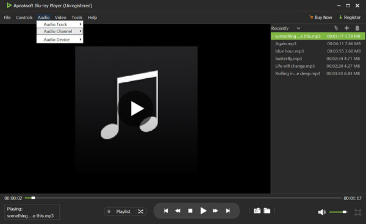Click the play button in control bar
The width and height of the screenshot is (366, 224).
[x=203, y=211]
